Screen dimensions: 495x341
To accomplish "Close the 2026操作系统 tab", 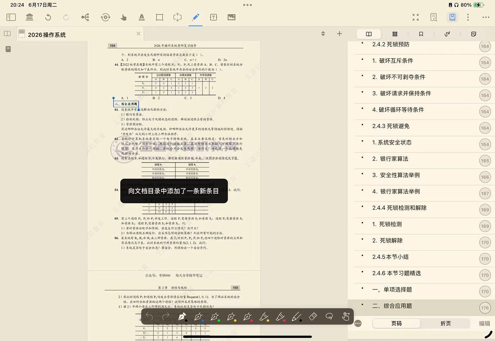I will tap(138, 34).
